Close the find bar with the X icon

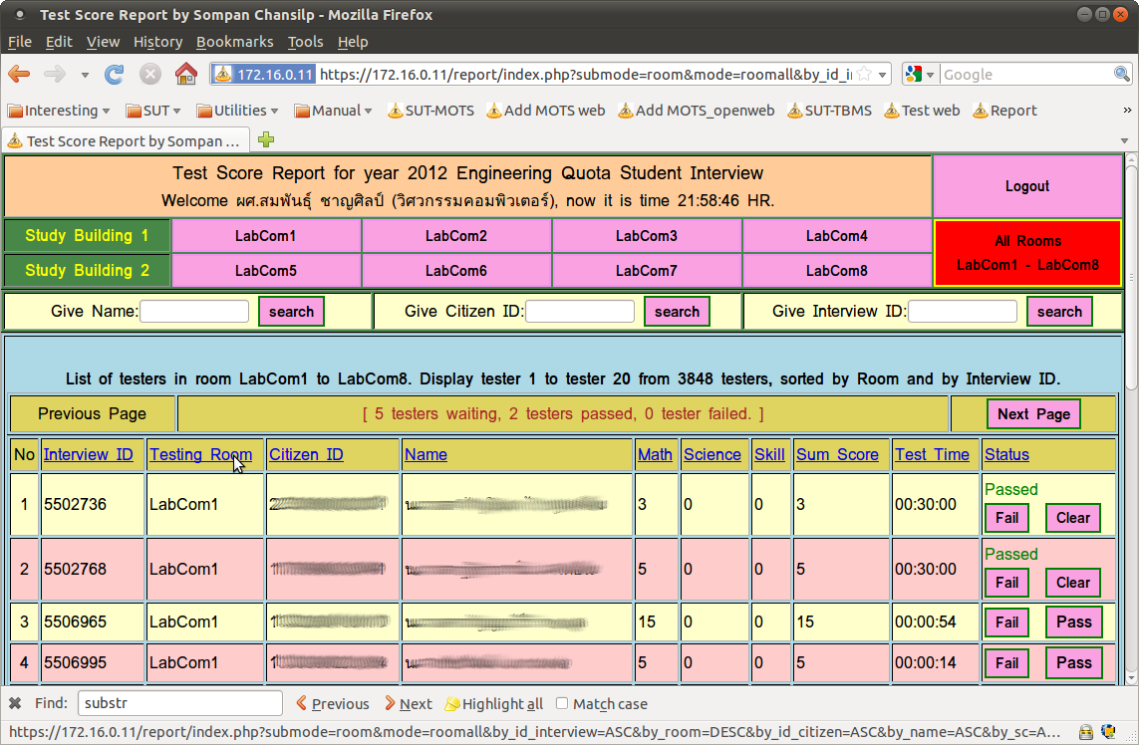click(x=15, y=703)
